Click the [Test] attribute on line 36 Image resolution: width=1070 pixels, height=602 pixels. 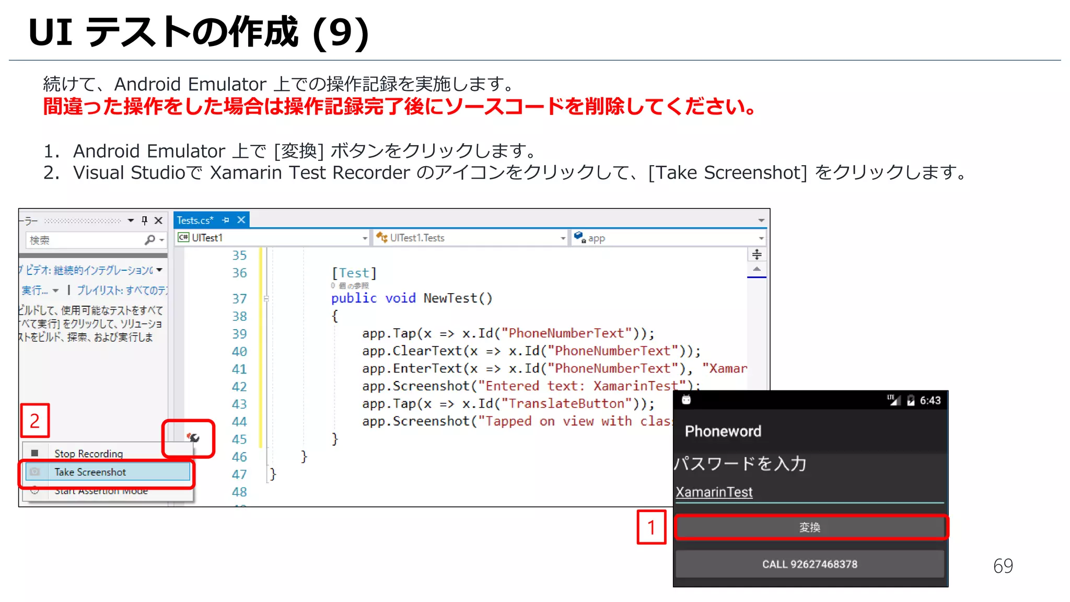[354, 273]
